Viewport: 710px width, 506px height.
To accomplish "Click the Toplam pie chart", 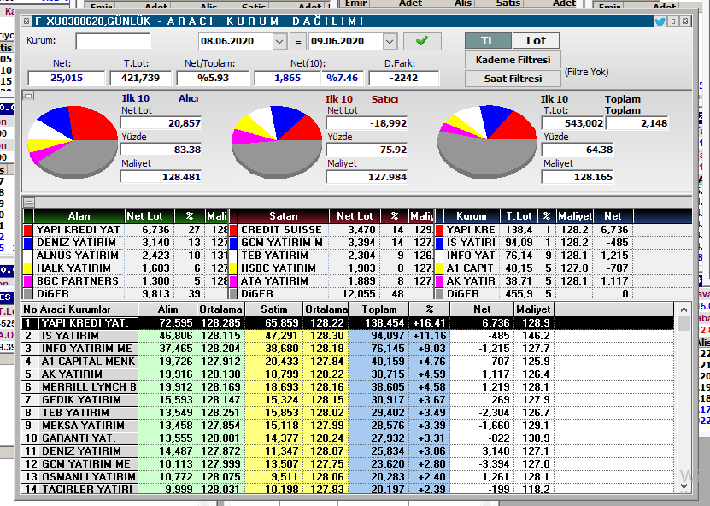I will click(x=487, y=141).
